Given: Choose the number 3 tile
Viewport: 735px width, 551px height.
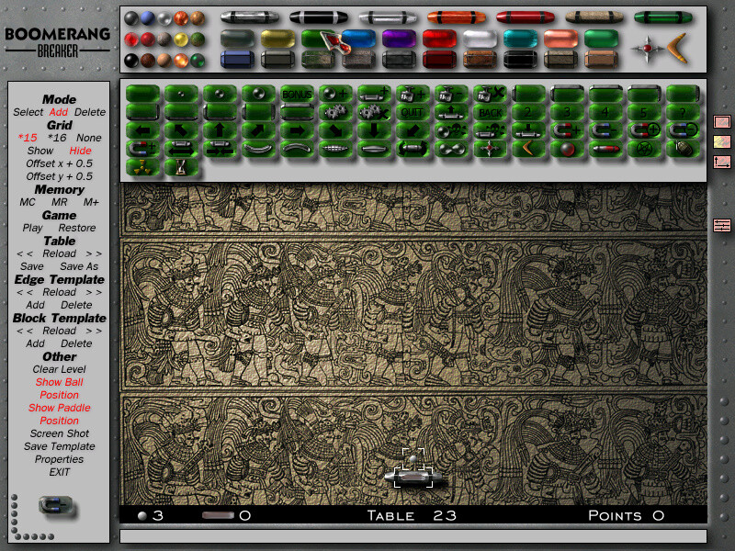Looking at the screenshot, I should coord(566,112).
